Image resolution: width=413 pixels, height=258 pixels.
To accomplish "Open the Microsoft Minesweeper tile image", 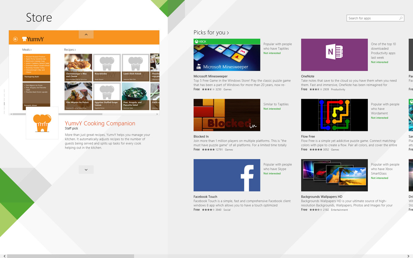I will tap(227, 55).
